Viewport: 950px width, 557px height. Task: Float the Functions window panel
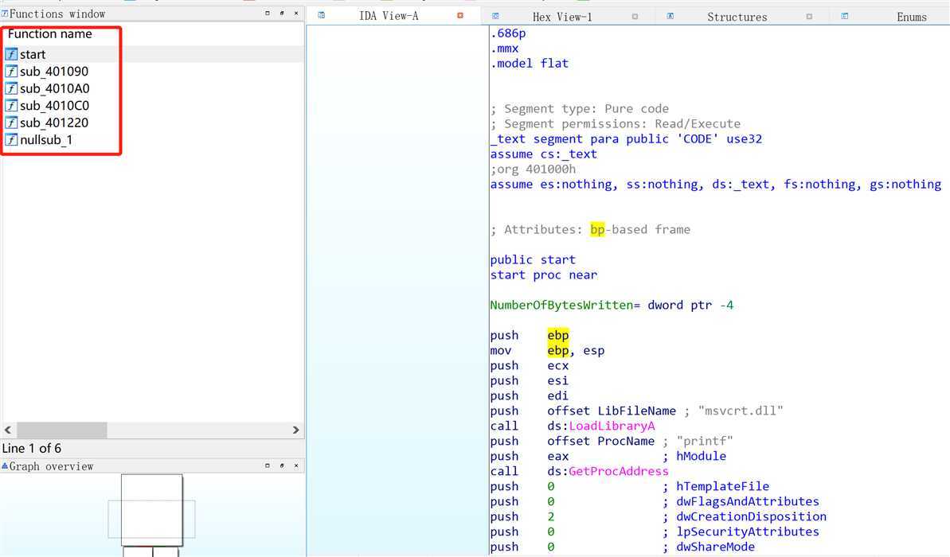282,13
